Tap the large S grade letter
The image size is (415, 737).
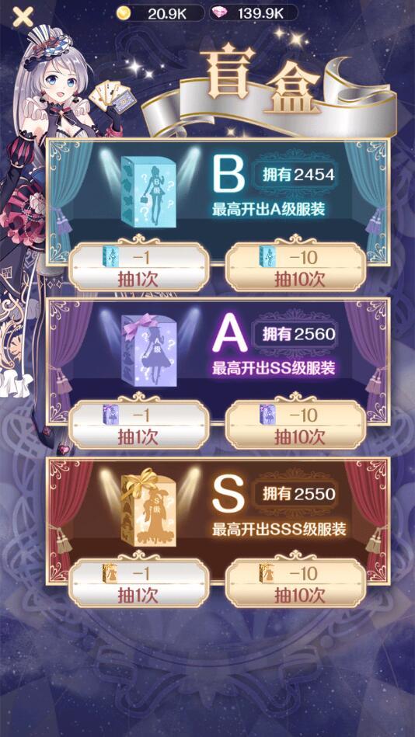[228, 495]
